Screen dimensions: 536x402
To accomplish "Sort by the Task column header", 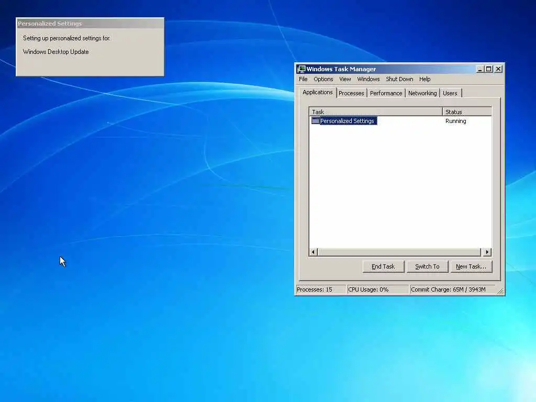I will (376, 112).
